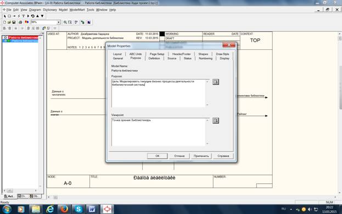Select the lightning squiggle tool
Image resolution: width=342 pixels, height=214 pixels.
pyautogui.click(x=19, y=16)
